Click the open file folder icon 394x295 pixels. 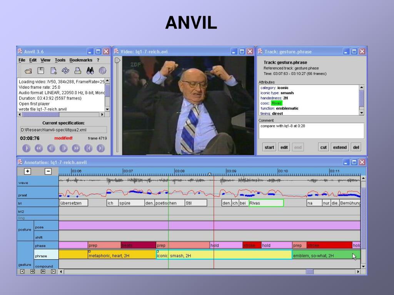[x=28, y=71]
